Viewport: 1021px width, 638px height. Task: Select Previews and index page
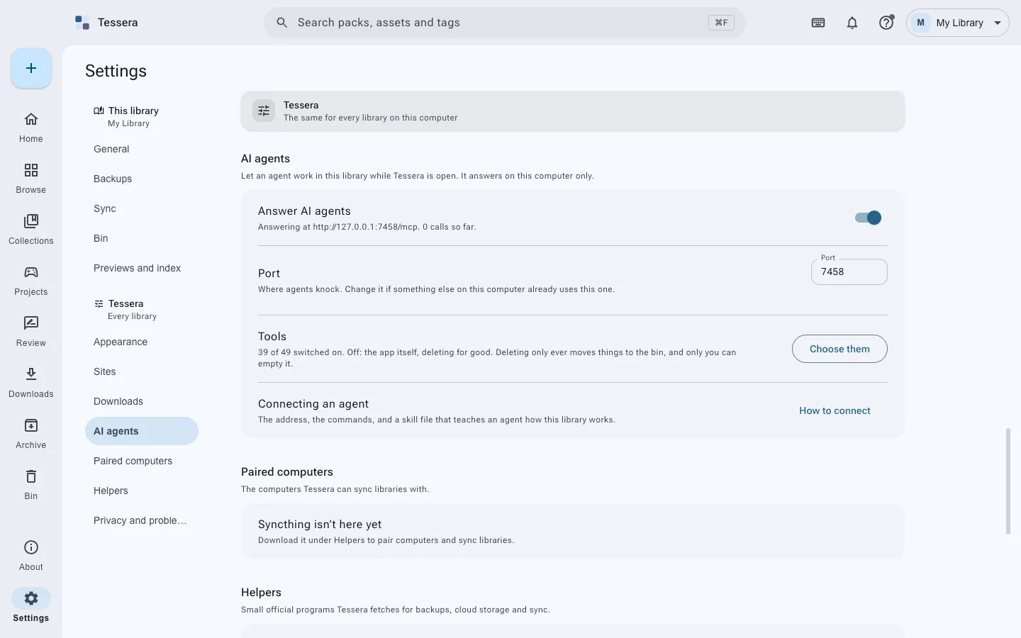pos(142,268)
